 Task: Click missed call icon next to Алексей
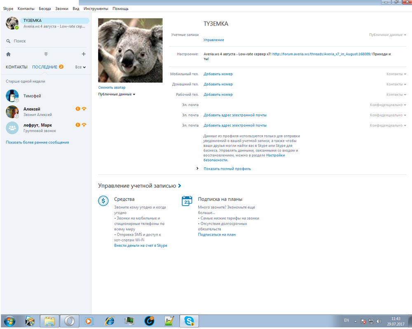(84, 109)
